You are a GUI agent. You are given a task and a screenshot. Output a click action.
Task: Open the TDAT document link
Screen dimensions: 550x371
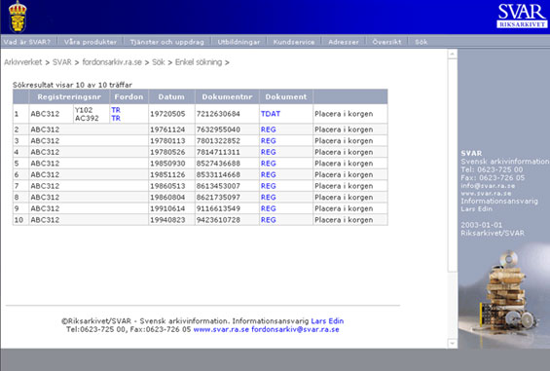(271, 114)
